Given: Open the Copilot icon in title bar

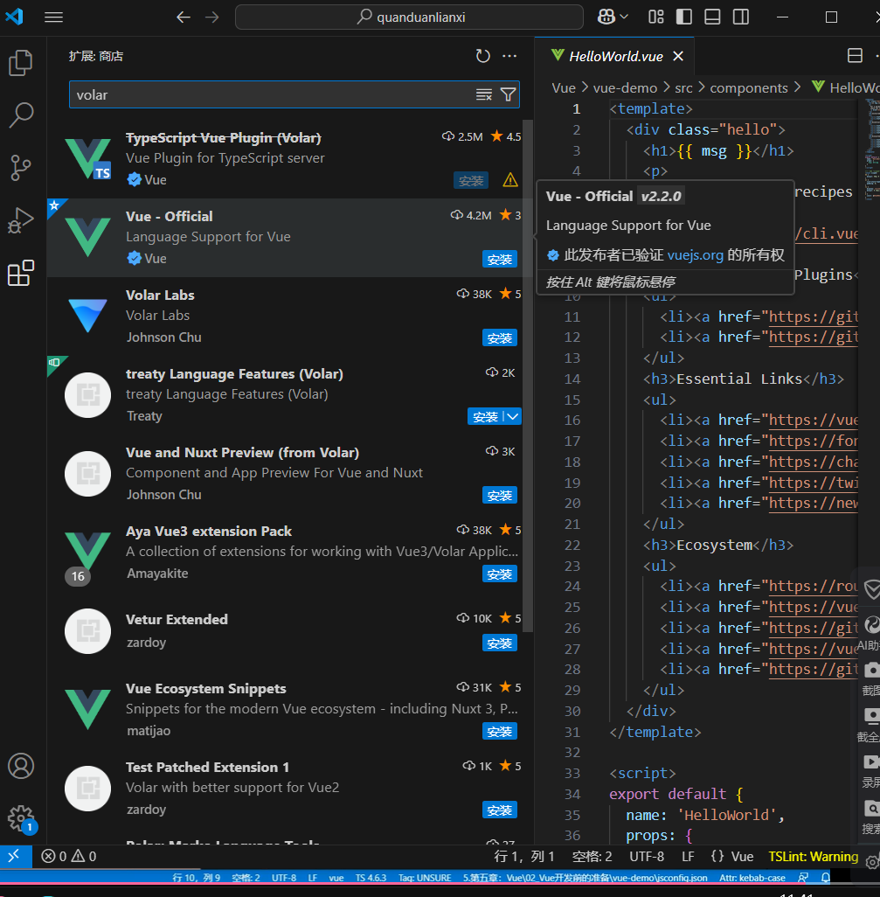Looking at the screenshot, I should point(606,17).
